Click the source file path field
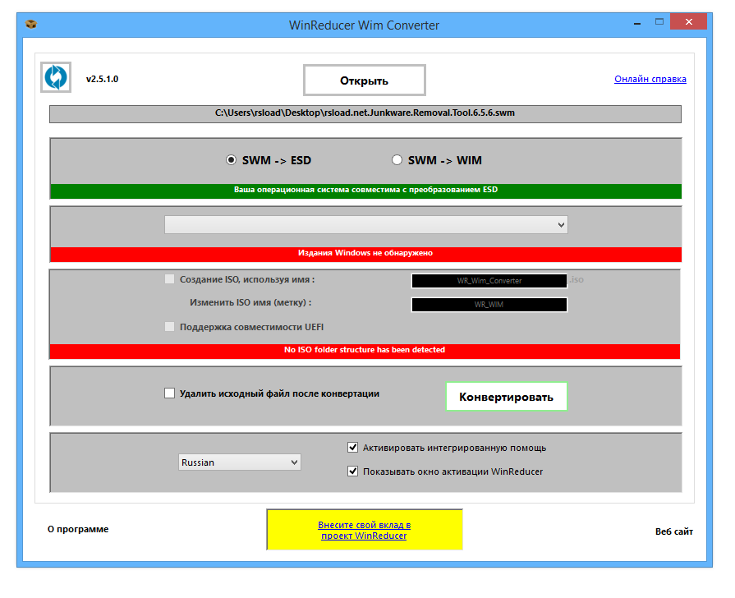The width and height of the screenshot is (735, 598). 365,113
